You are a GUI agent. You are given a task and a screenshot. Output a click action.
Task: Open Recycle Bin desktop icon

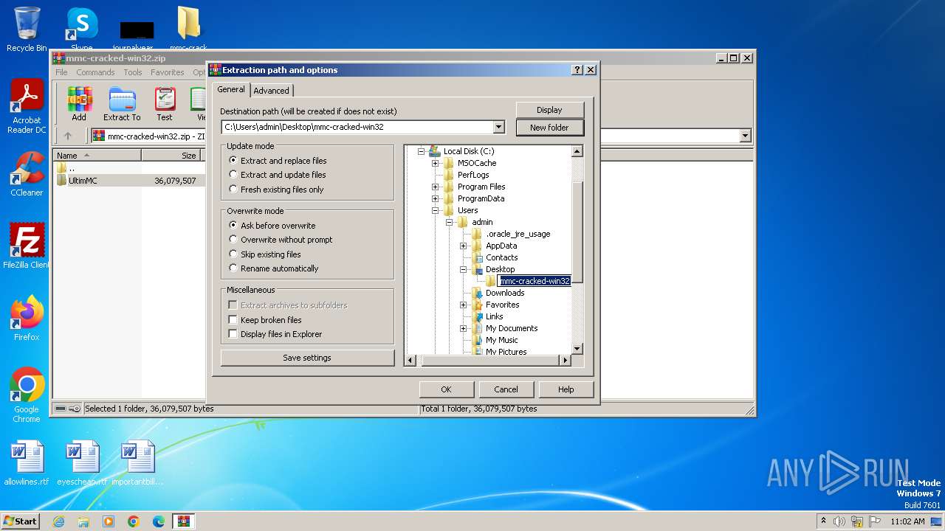point(27,29)
